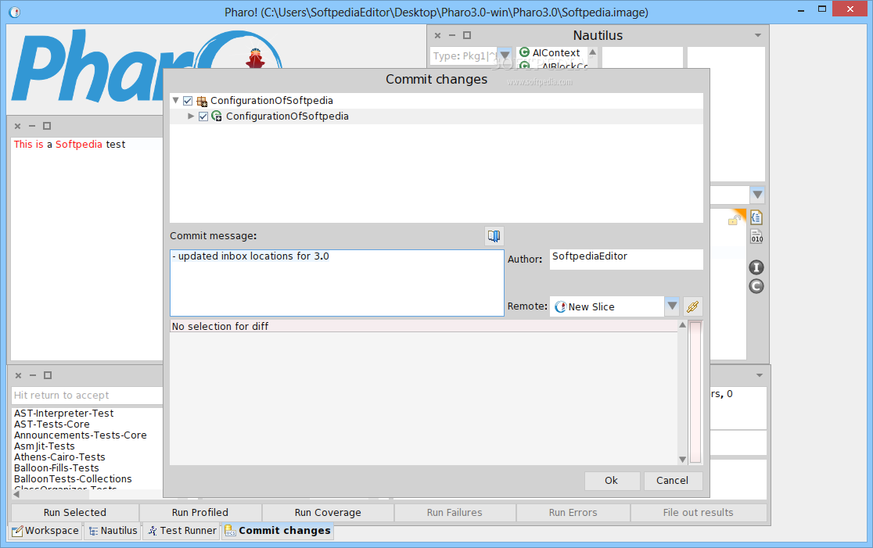The width and height of the screenshot is (873, 548).
Task: Click the Hit return to accept filter field
Action: 88,396
